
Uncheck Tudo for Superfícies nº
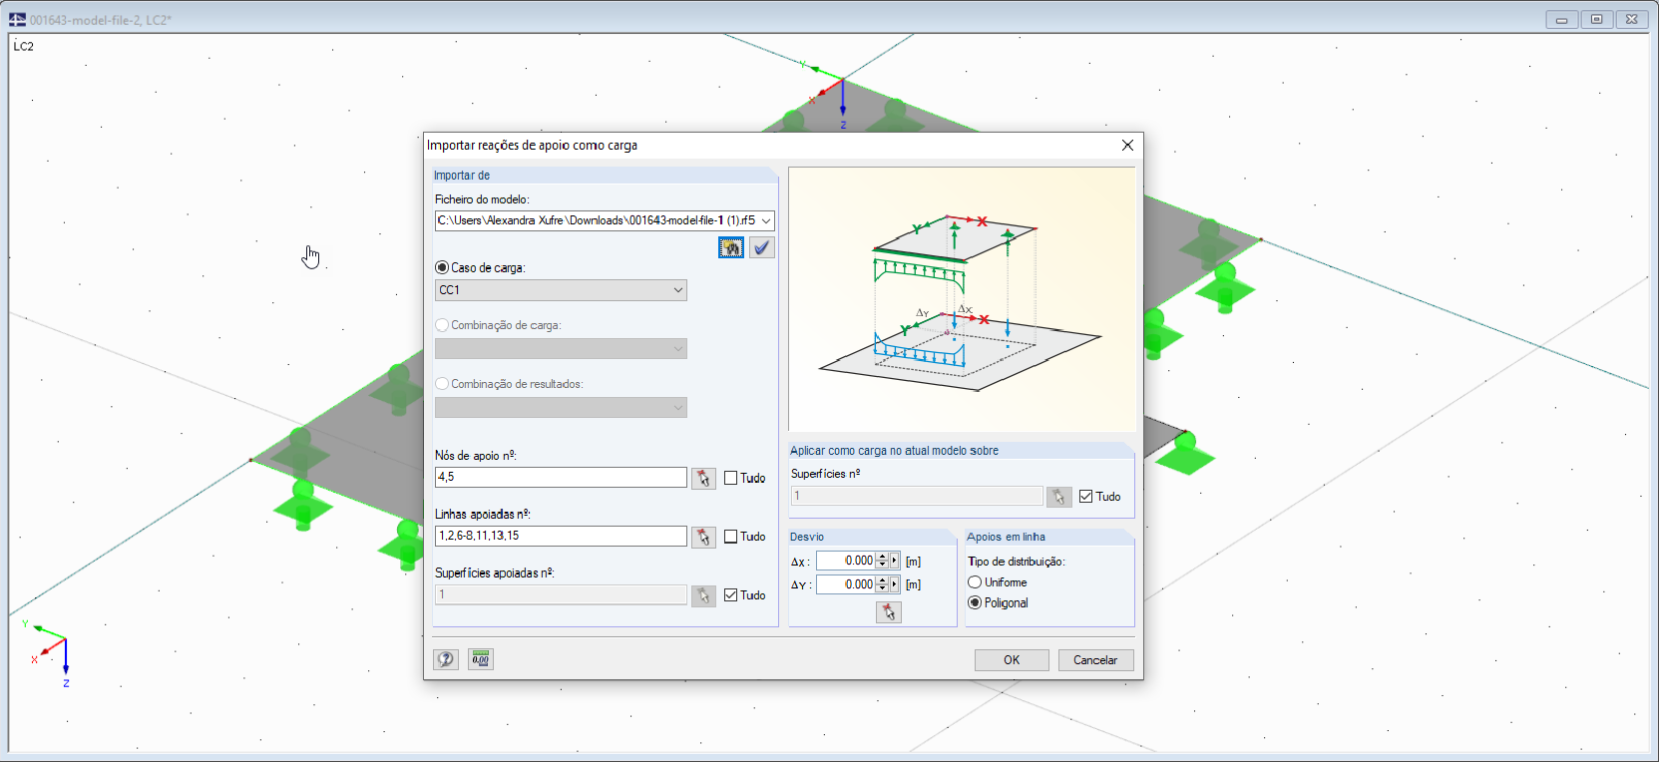pos(1086,496)
